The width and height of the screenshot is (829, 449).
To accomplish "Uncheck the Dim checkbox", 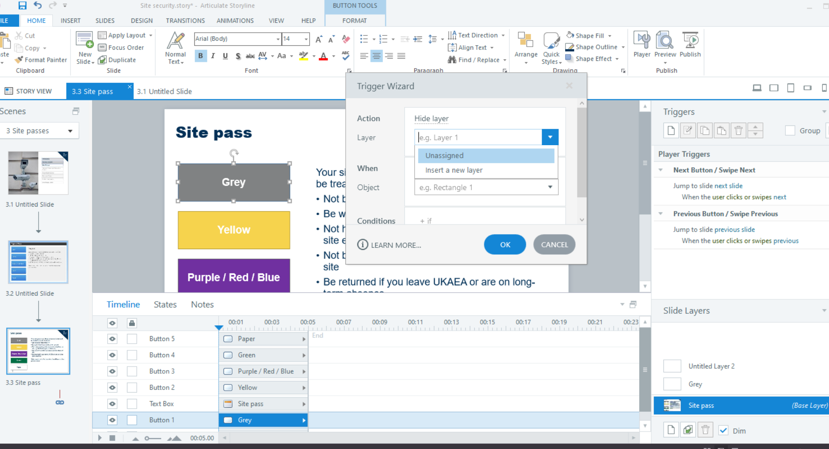I will point(723,431).
